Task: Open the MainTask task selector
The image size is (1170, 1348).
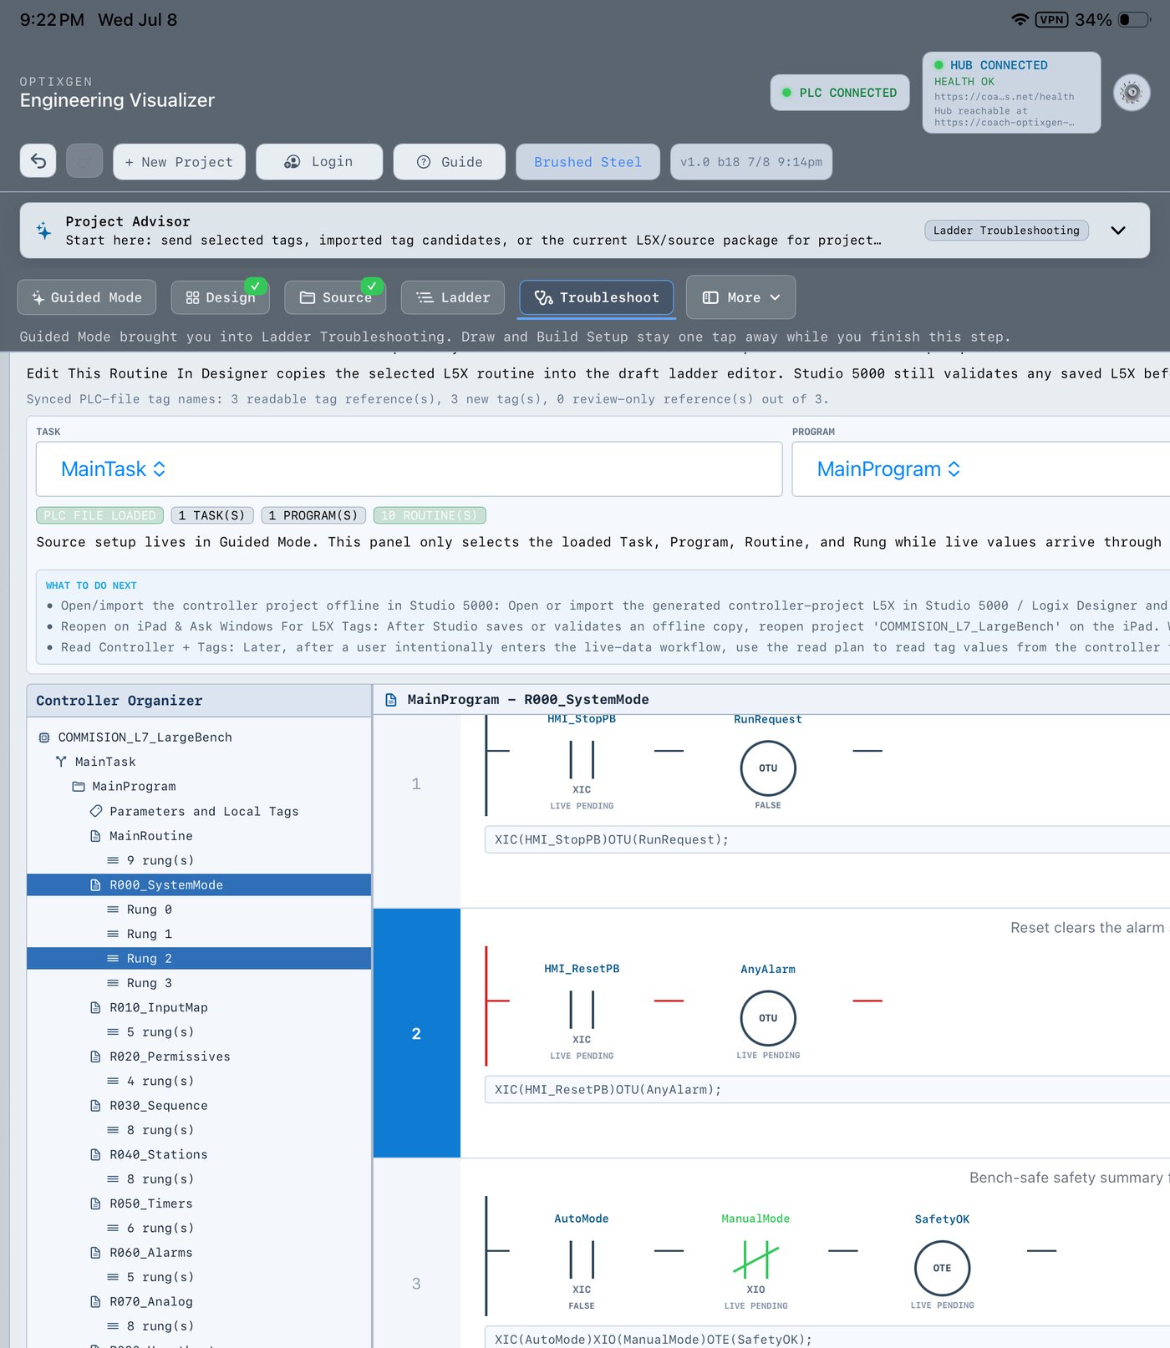Action: (x=409, y=469)
